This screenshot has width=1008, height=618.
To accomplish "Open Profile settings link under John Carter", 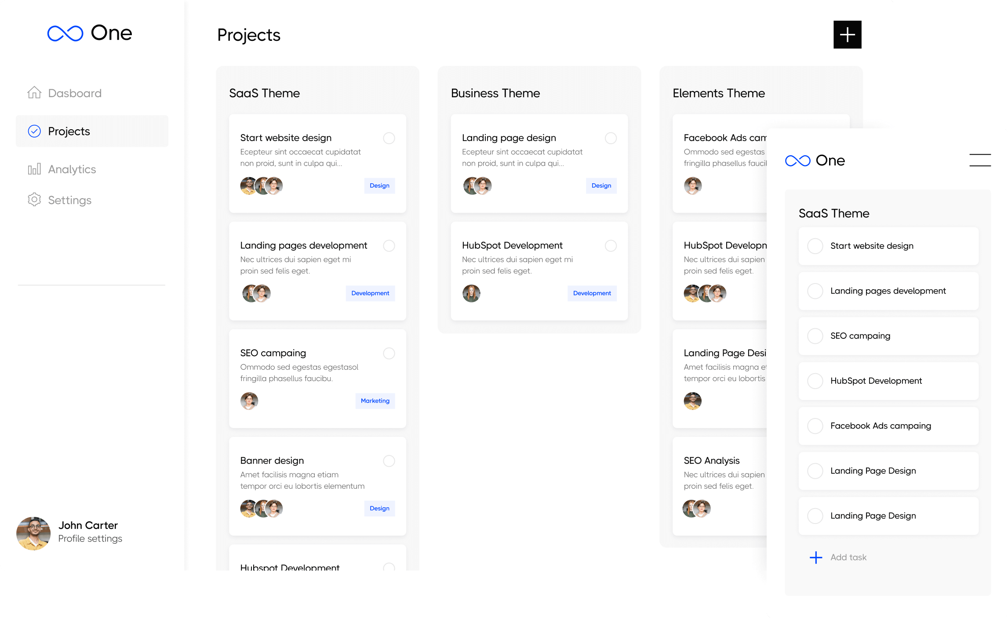I will [x=90, y=538].
